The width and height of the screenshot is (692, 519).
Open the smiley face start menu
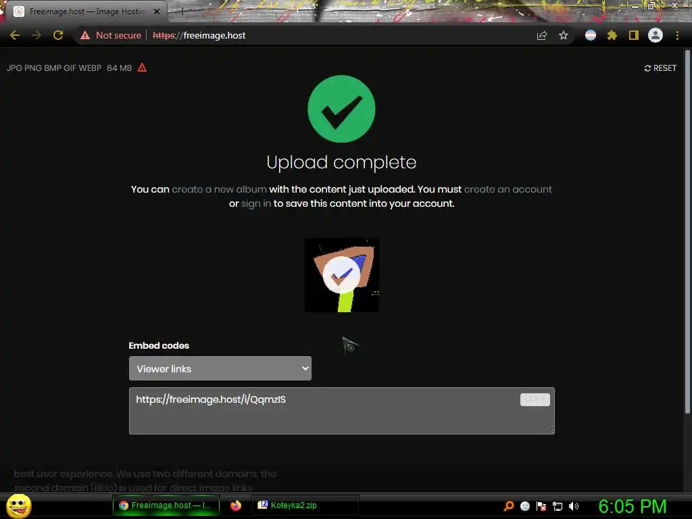pyautogui.click(x=18, y=505)
